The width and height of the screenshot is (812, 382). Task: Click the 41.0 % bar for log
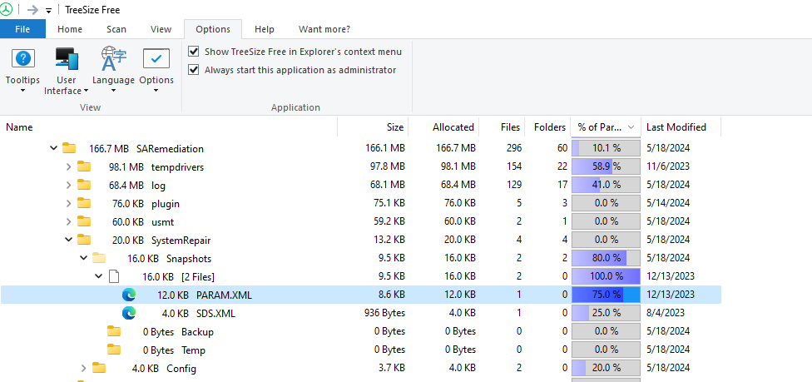[x=606, y=185]
